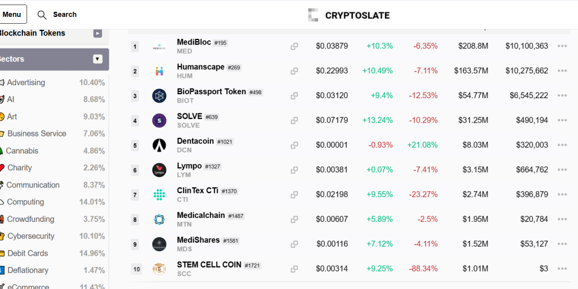The image size is (578, 289).
Task: Open three-dots menu for MediShares row
Action: pos(562,244)
